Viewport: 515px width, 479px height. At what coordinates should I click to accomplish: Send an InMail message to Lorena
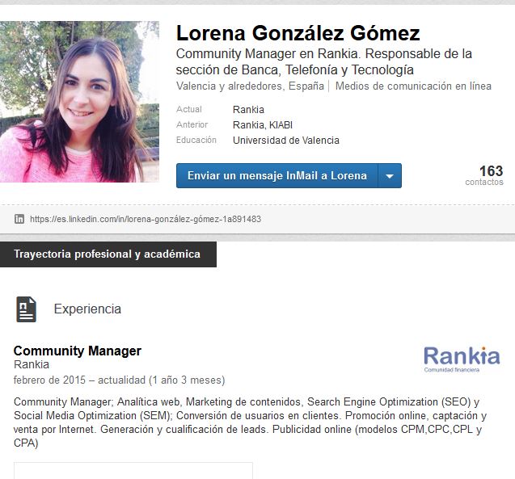coord(276,176)
